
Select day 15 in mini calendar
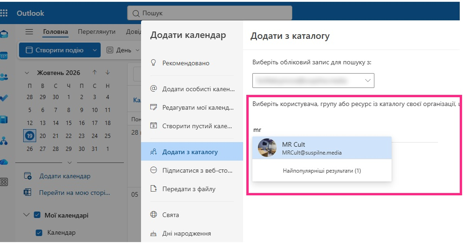click(x=69, y=123)
